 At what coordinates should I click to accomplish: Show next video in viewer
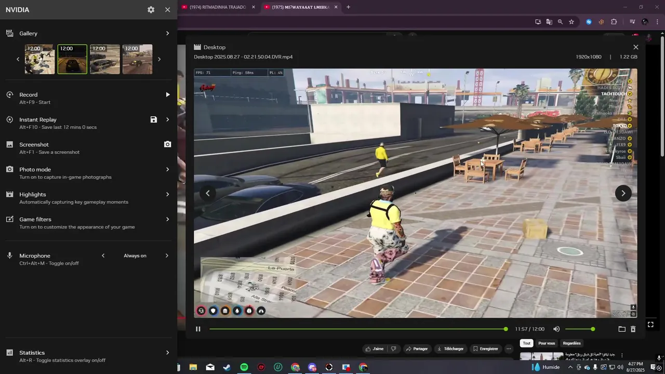[623, 193]
